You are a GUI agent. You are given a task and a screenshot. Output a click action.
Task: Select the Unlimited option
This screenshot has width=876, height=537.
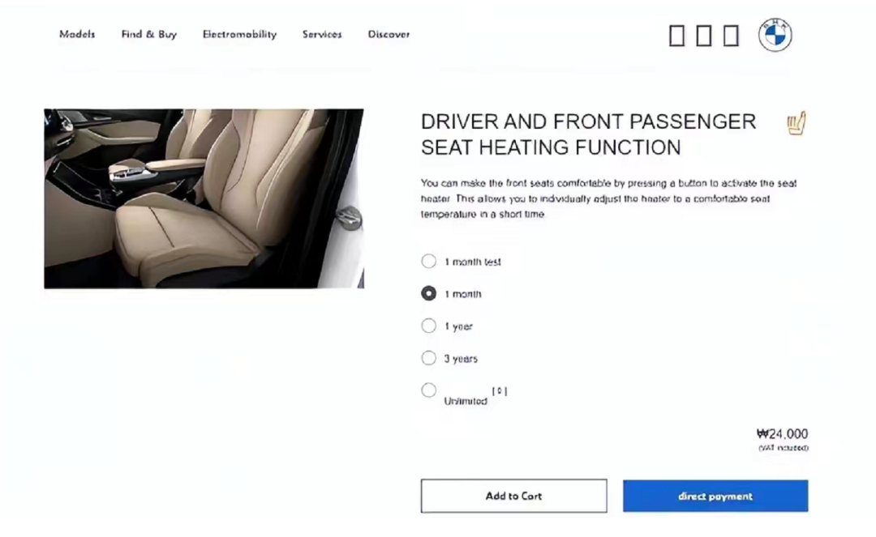(428, 390)
